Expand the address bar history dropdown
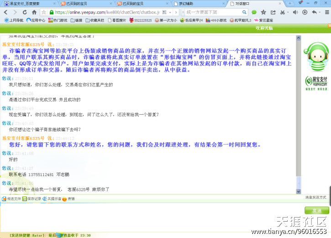This screenshot has height=238, width=331. tap(170, 12)
